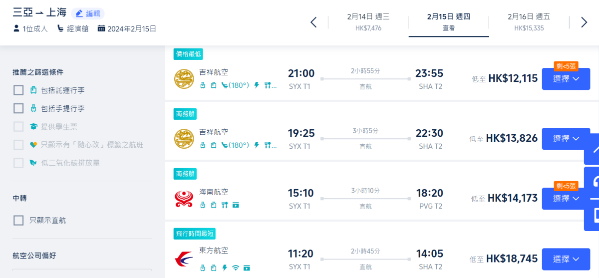
Task: Click the lie-flat seat (180°) icon on 19:25 flight
Action: pyautogui.click(x=235, y=145)
